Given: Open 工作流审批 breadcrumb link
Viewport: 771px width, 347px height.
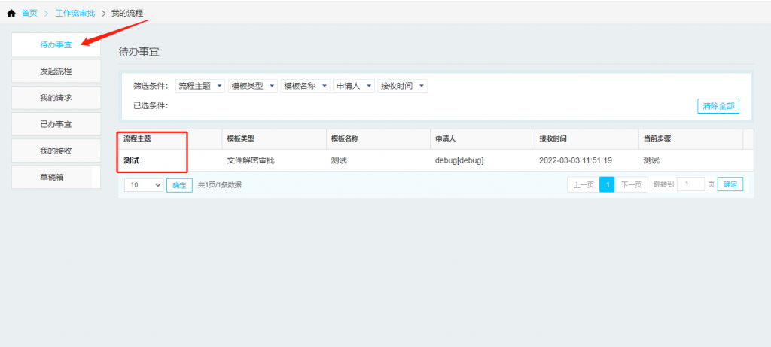Looking at the screenshot, I should coord(75,14).
